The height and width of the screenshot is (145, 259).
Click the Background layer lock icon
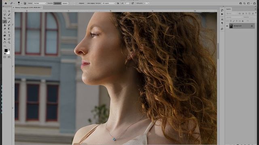252,26
